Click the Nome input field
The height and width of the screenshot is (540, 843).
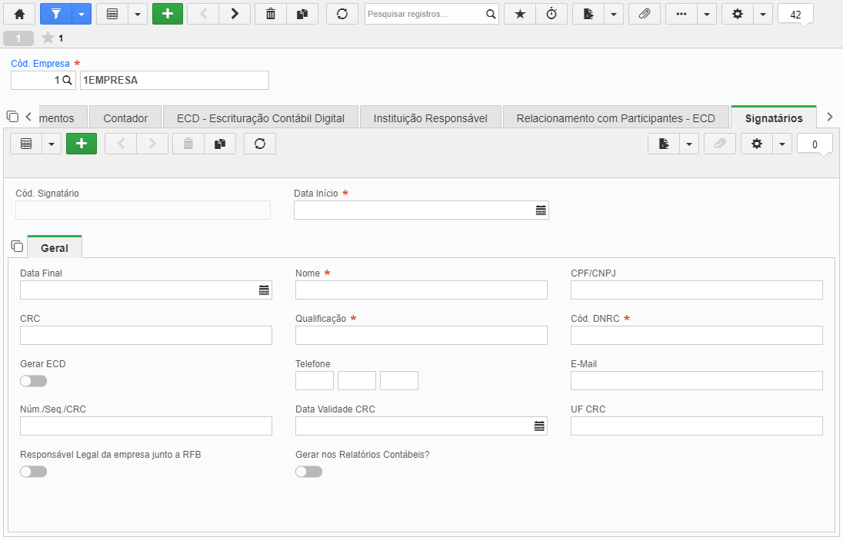point(421,290)
